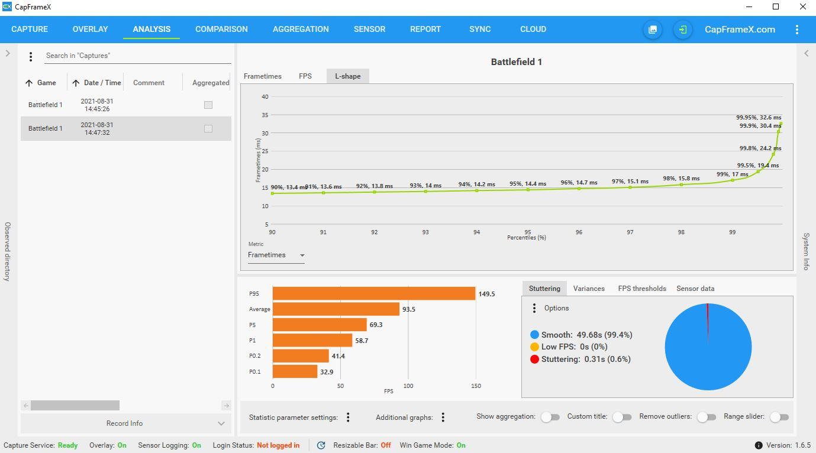
Task: Click the scrollbar right arrow in captures list
Action: (x=226, y=406)
